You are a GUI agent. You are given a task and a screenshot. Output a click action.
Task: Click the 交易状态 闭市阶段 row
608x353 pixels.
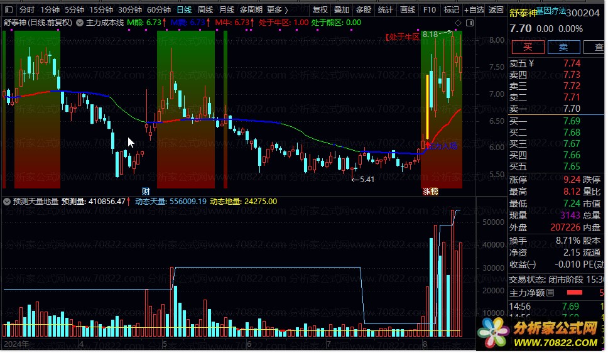[556, 280]
